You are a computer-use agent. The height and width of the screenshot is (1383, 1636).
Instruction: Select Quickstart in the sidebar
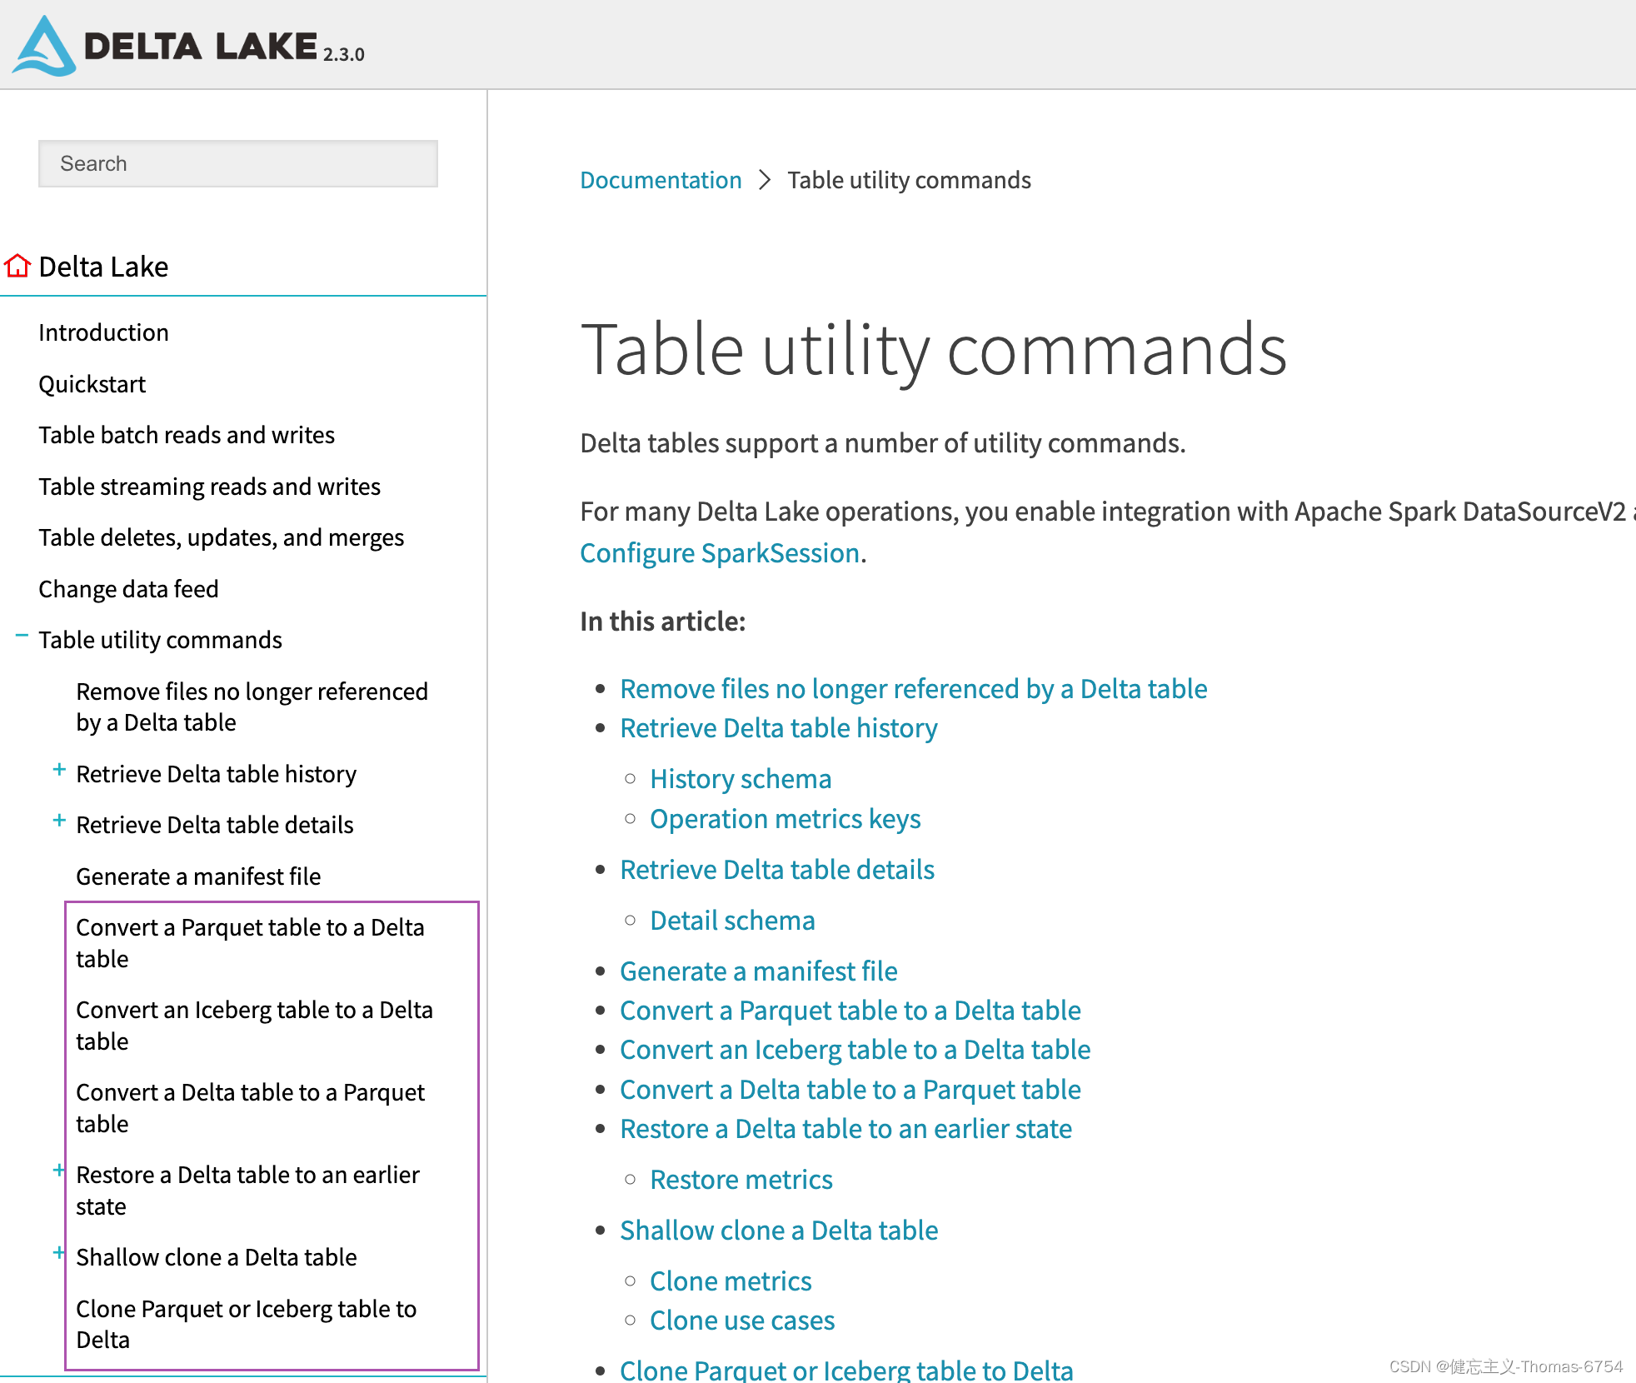(92, 383)
